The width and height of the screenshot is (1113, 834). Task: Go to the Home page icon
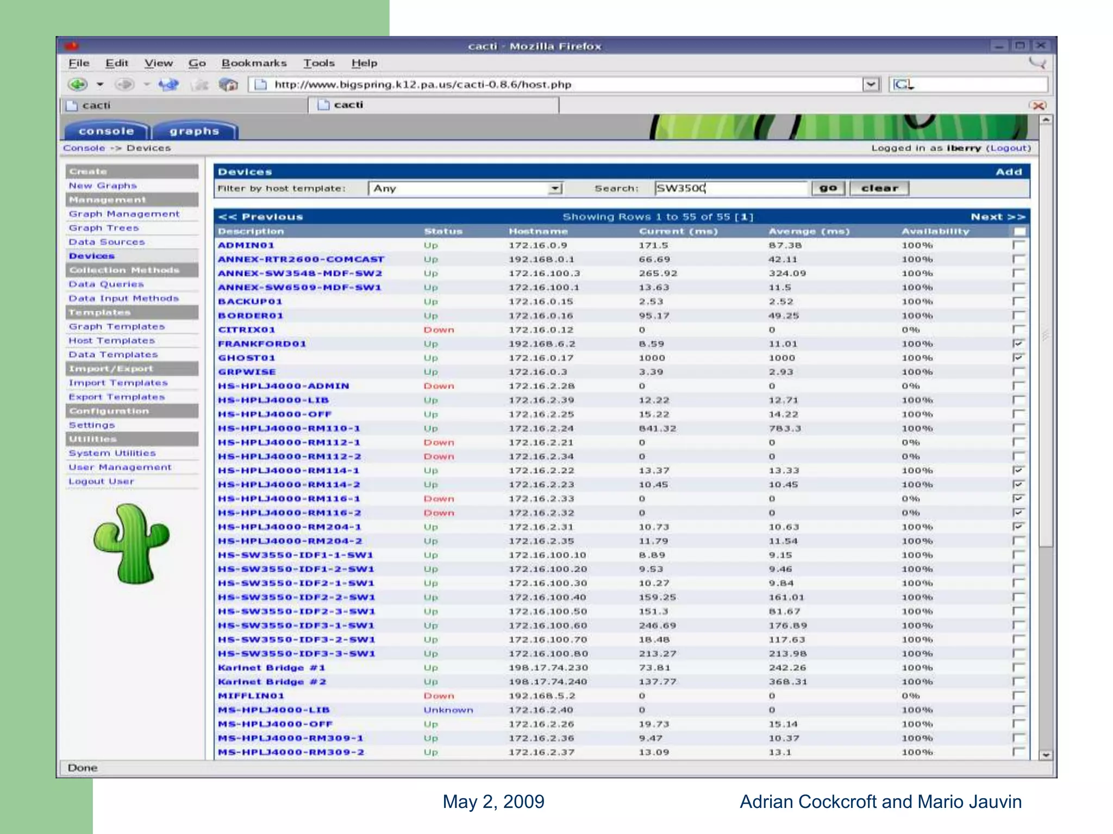pyautogui.click(x=229, y=85)
